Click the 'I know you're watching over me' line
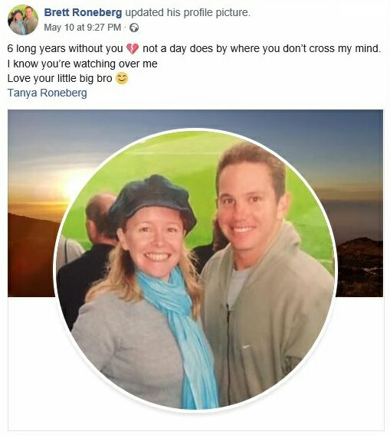The height and width of the screenshot is (435, 390). click(83, 64)
